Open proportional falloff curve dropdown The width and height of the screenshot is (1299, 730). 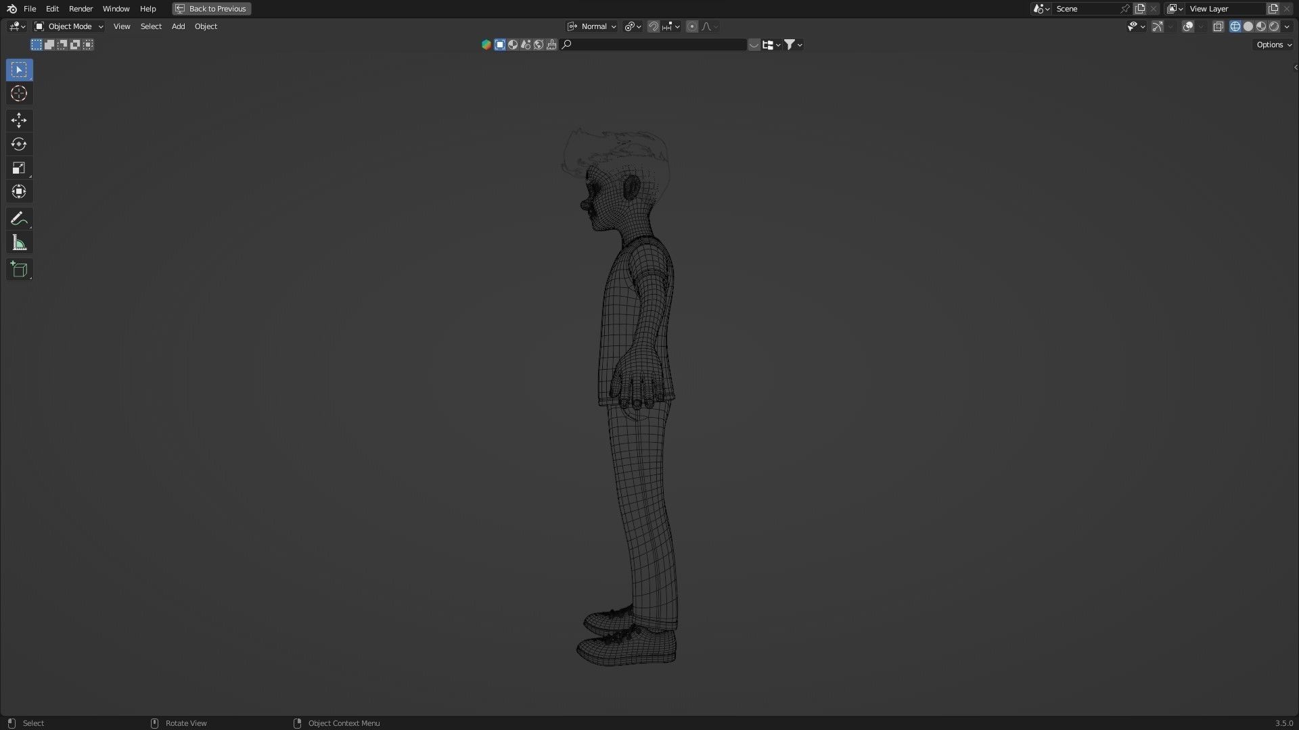(x=710, y=26)
